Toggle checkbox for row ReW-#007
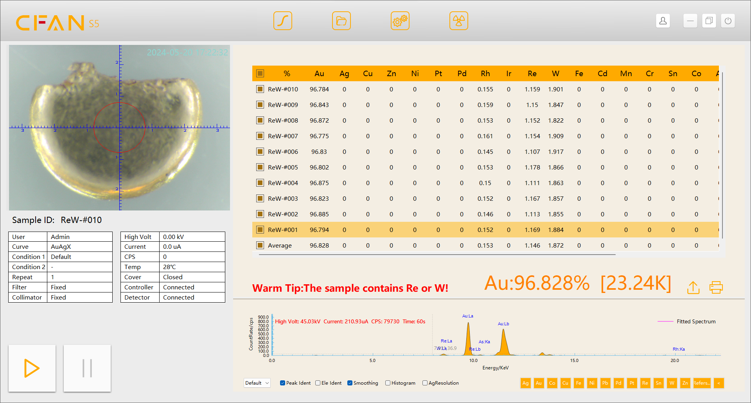751x403 pixels. (x=260, y=136)
